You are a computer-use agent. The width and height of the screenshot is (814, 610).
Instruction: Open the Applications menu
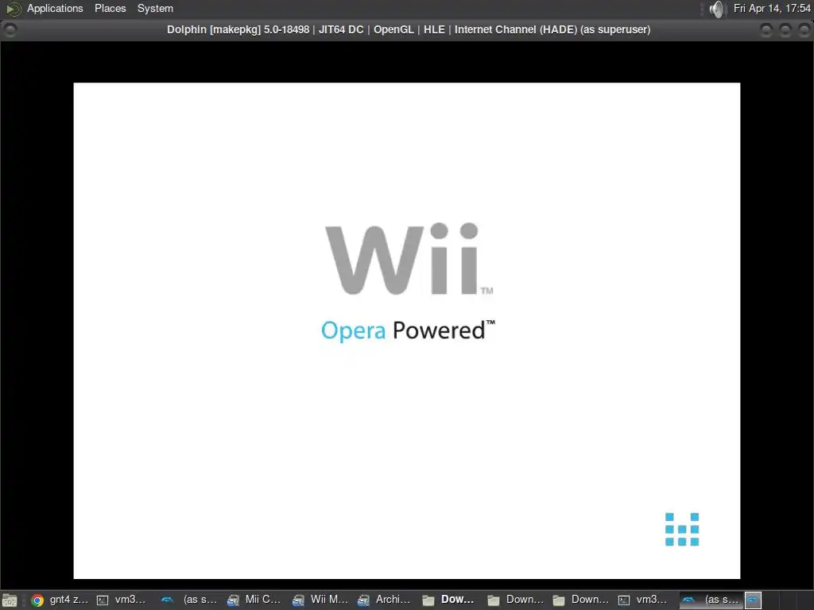[x=55, y=8]
